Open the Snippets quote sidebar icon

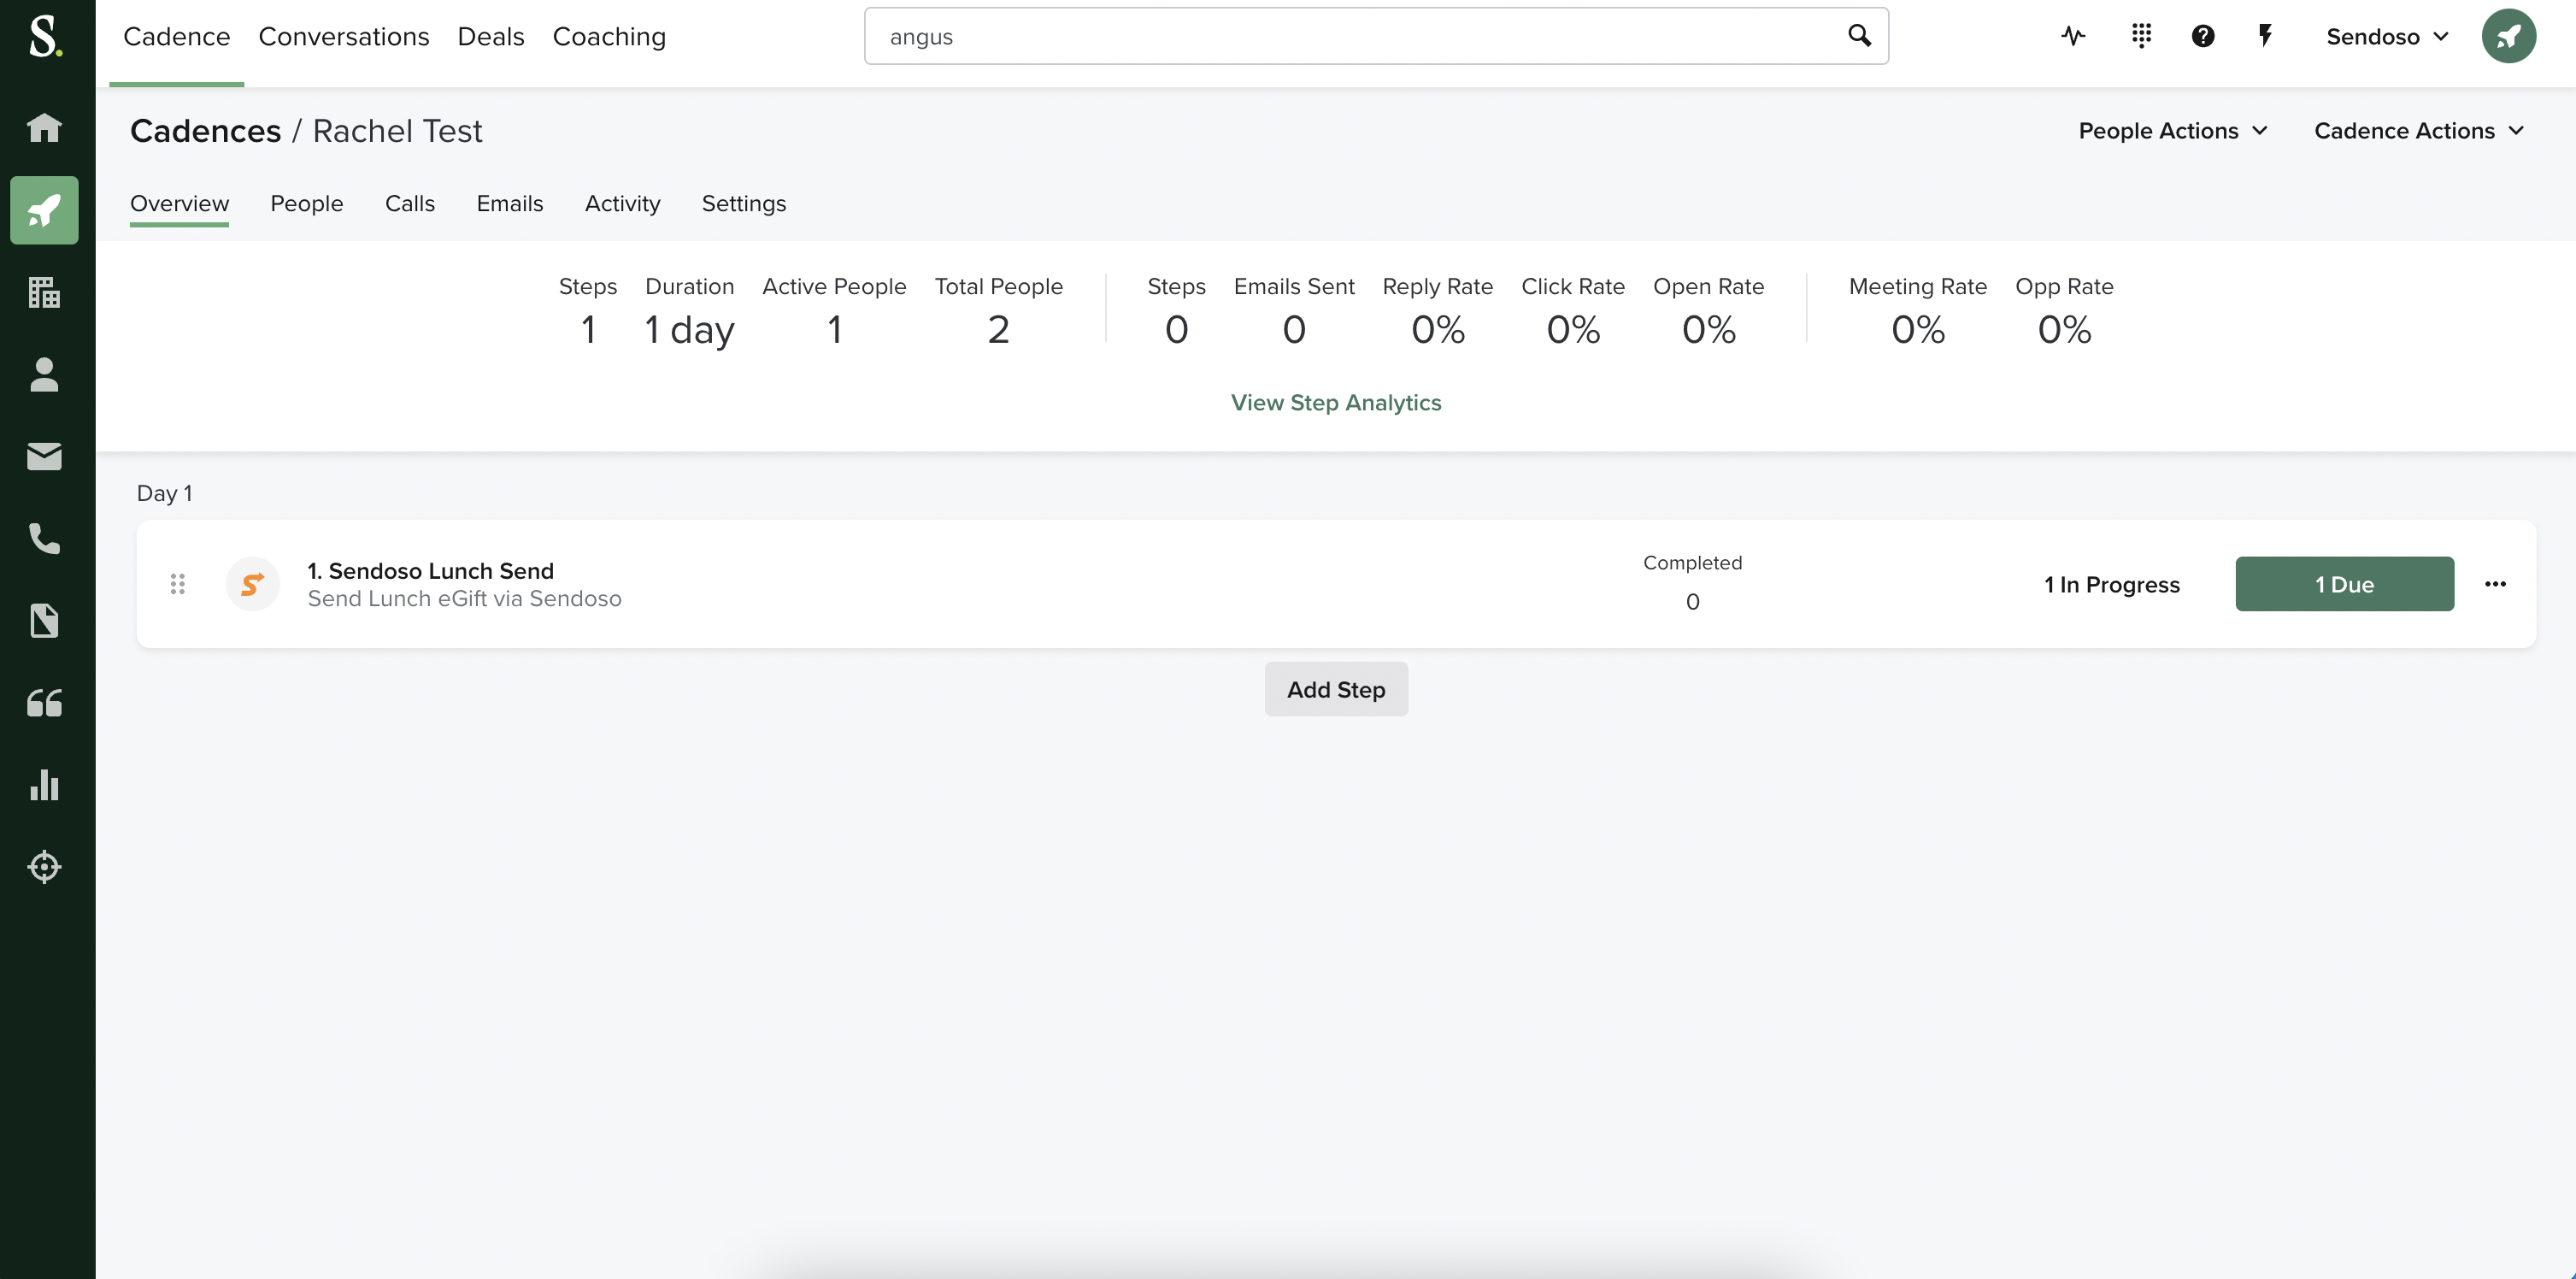click(44, 703)
